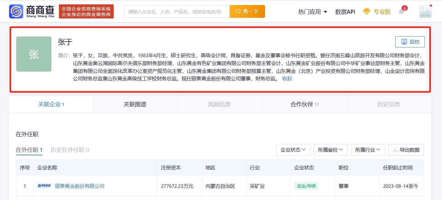Open the 数据API link

tap(345, 12)
